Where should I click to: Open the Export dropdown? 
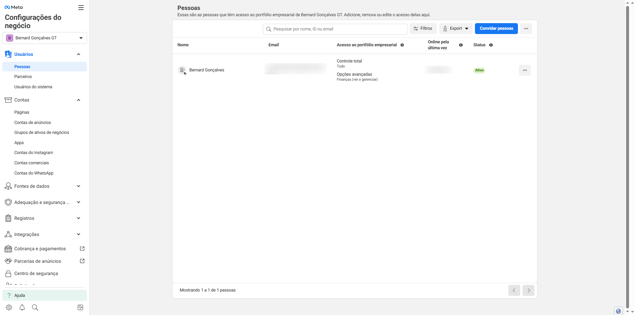pyautogui.click(x=456, y=28)
